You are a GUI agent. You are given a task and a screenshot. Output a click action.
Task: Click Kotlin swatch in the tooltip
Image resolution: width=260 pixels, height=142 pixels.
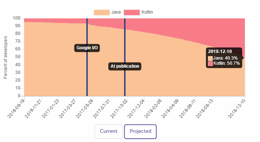coord(210,63)
